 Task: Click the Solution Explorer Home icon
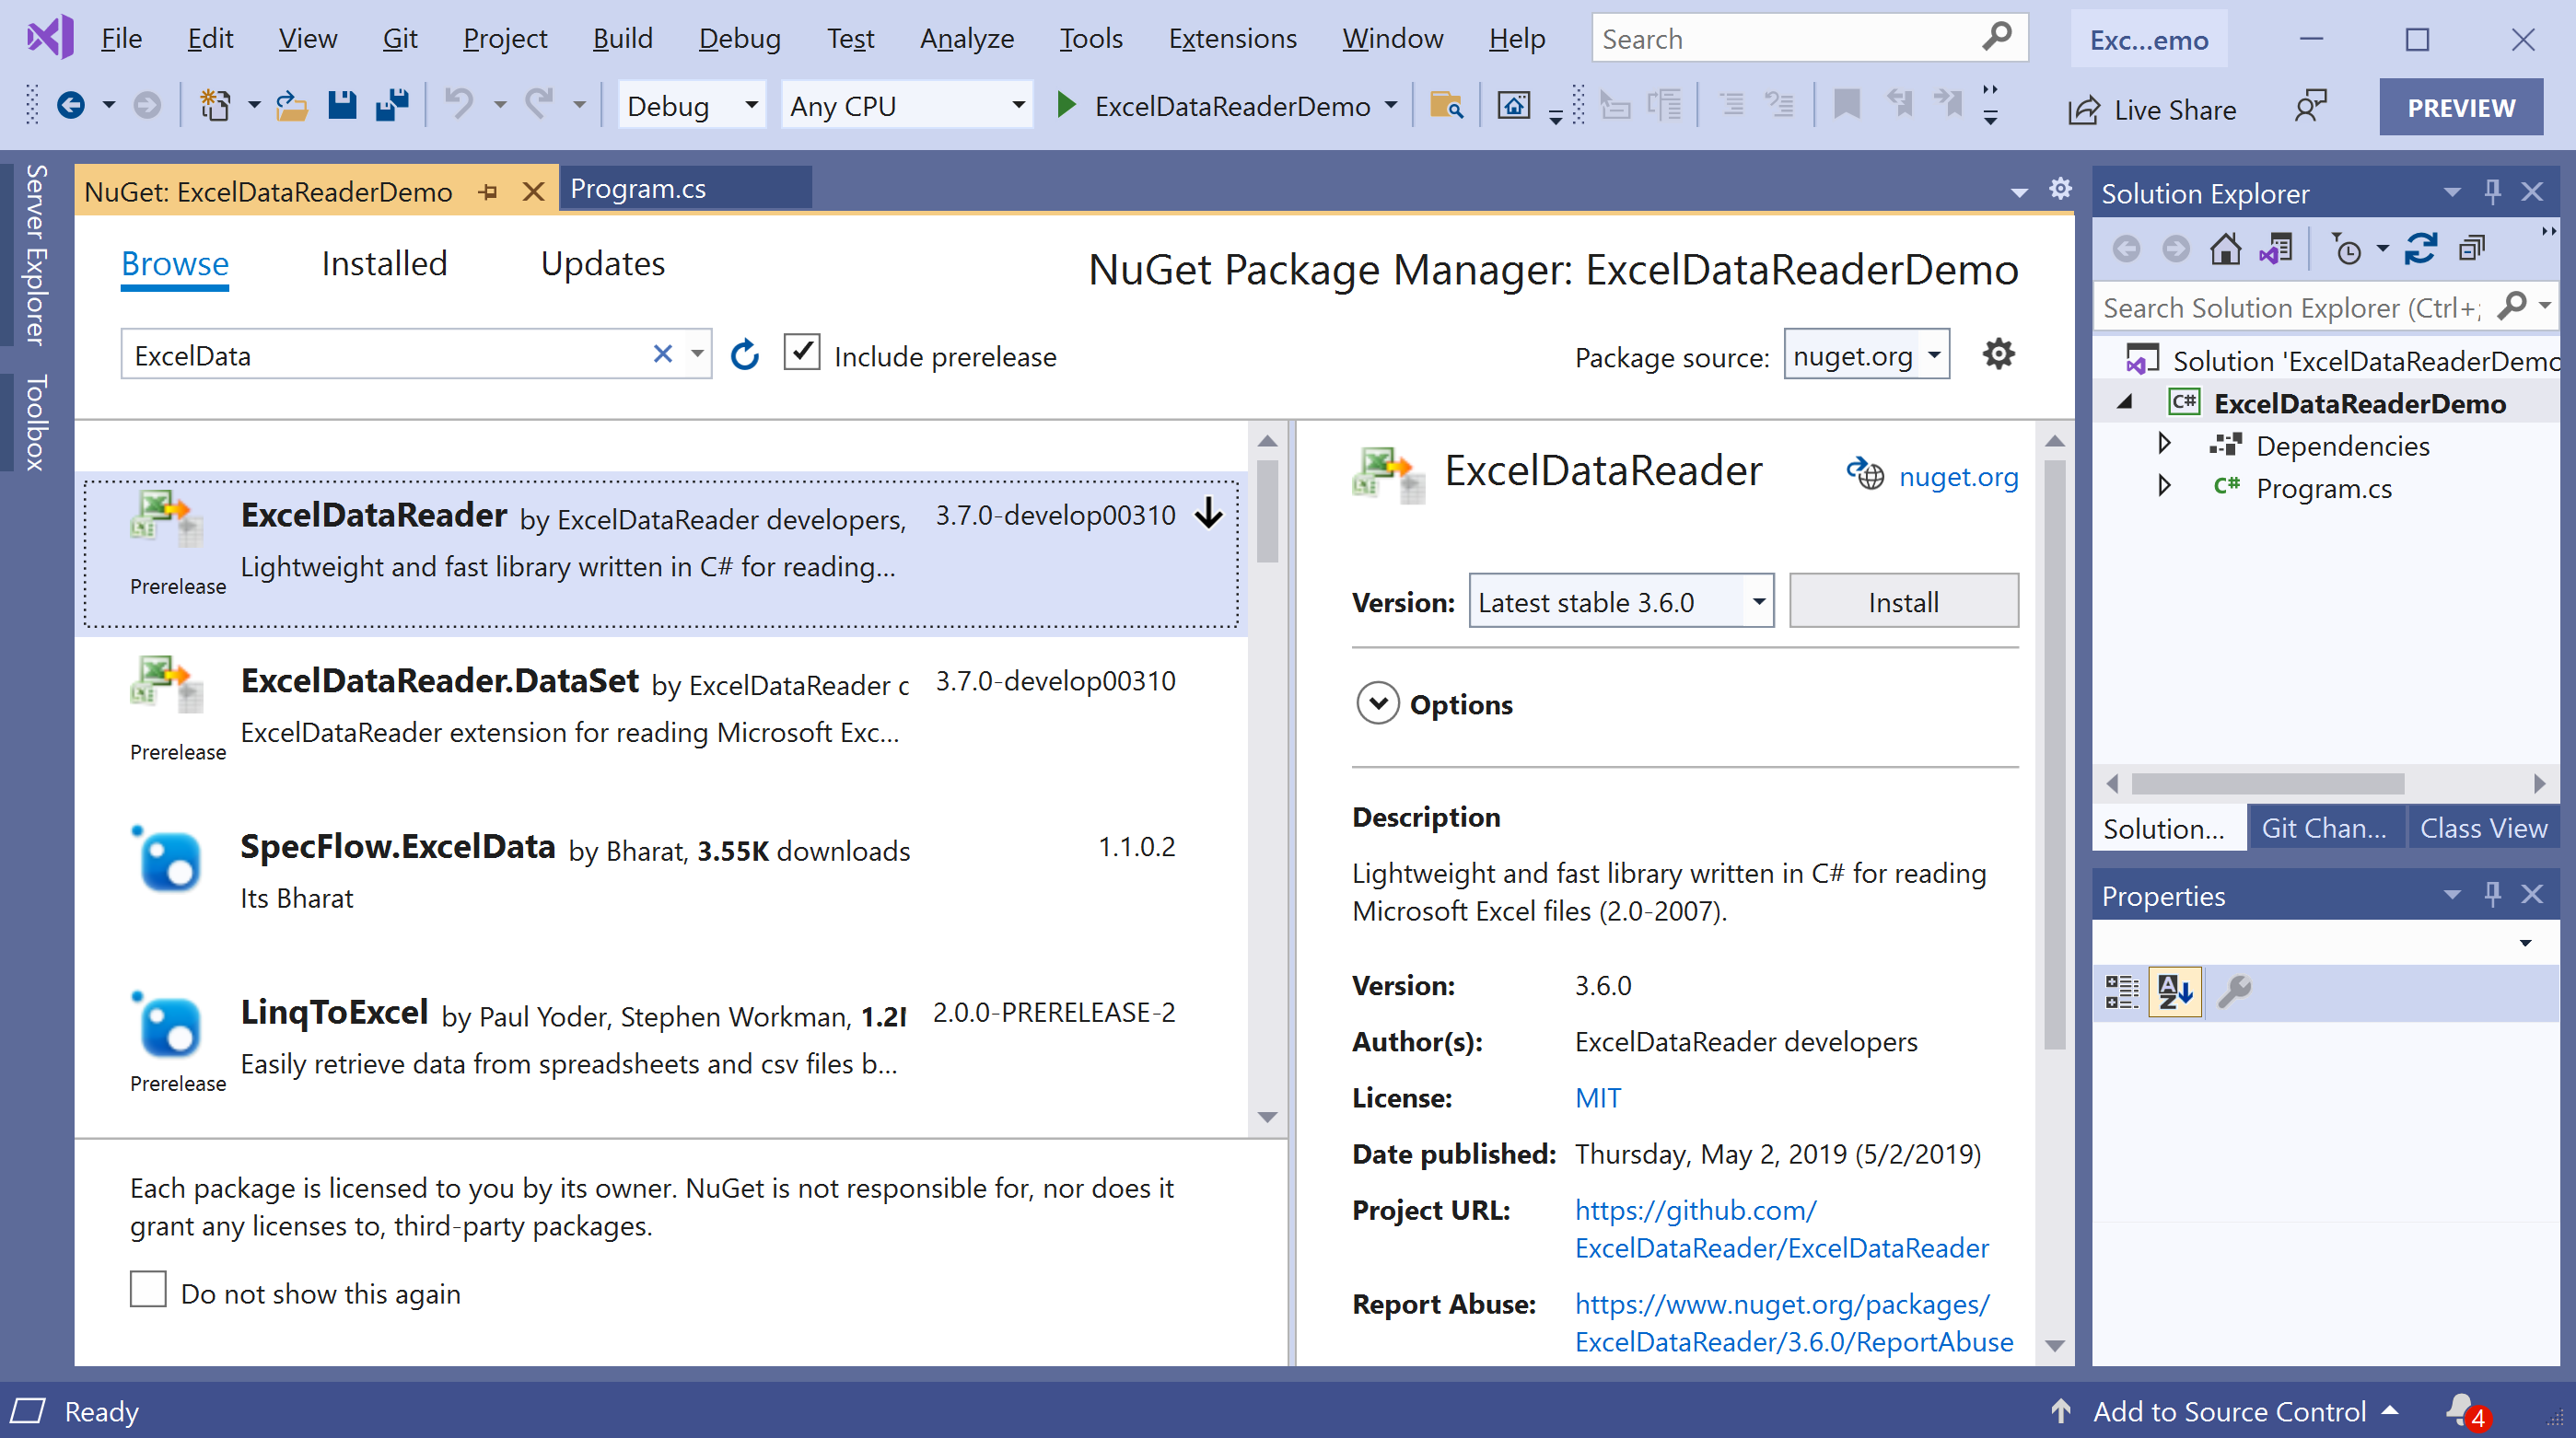2225,249
